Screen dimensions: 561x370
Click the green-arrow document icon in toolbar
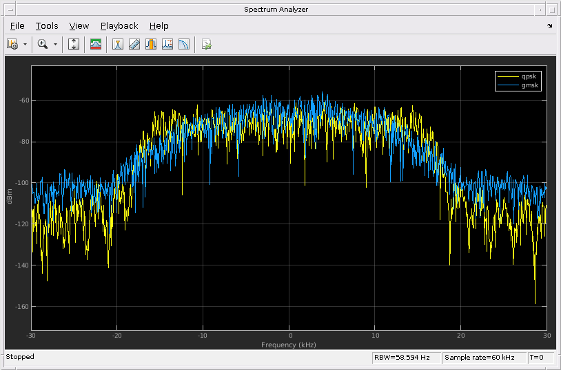coord(206,44)
